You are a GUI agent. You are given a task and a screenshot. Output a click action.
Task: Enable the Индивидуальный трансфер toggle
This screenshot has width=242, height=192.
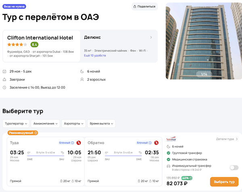[234, 167]
